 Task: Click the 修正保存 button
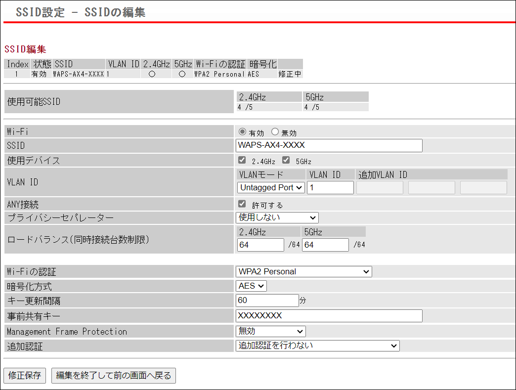click(25, 376)
